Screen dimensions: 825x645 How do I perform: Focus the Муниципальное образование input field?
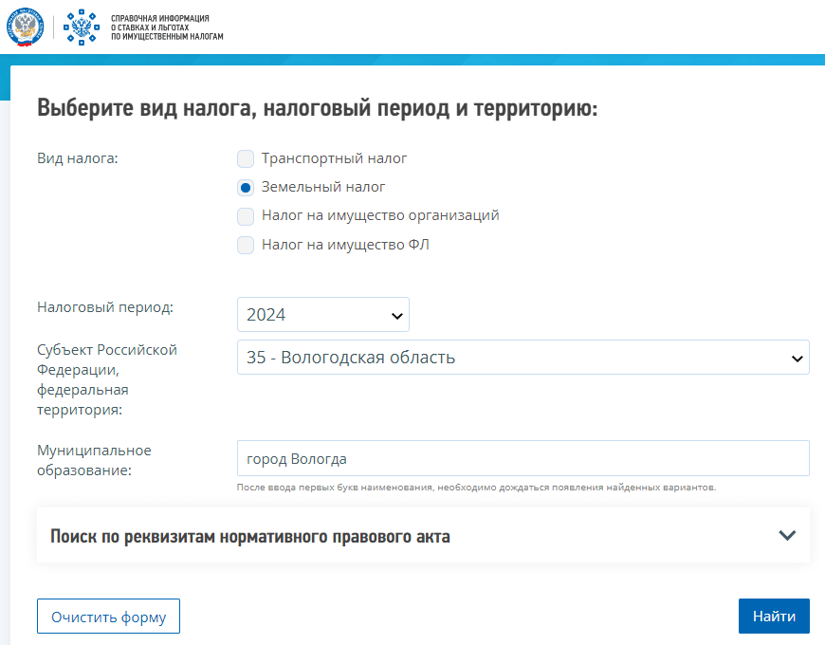point(523,458)
